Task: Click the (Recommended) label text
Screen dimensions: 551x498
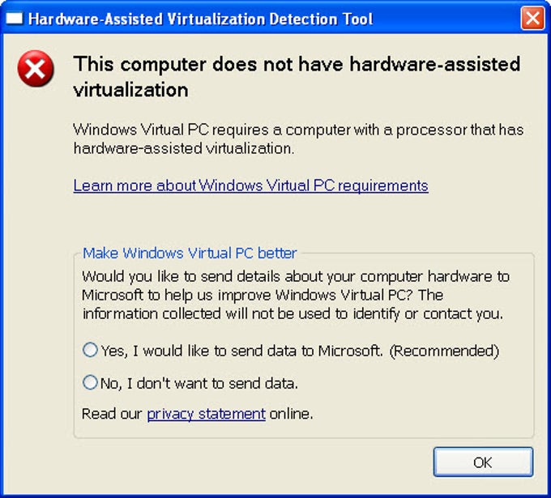Action: pos(444,351)
